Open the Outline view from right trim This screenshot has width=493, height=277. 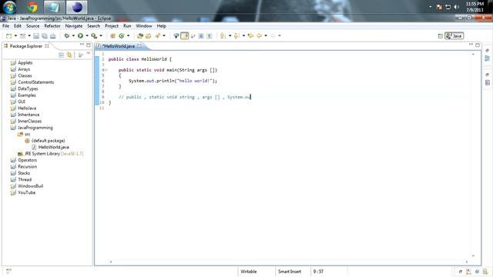[488, 58]
